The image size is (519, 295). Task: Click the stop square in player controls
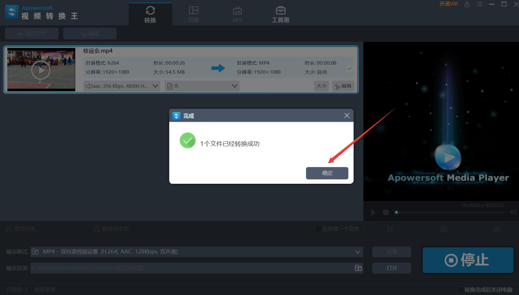(386, 212)
